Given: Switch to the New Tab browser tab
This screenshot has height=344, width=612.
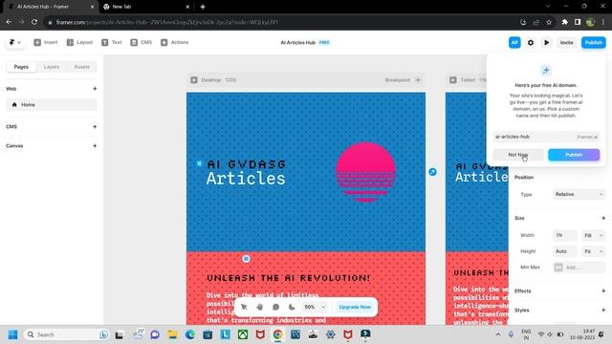Looking at the screenshot, I should (x=146, y=7).
